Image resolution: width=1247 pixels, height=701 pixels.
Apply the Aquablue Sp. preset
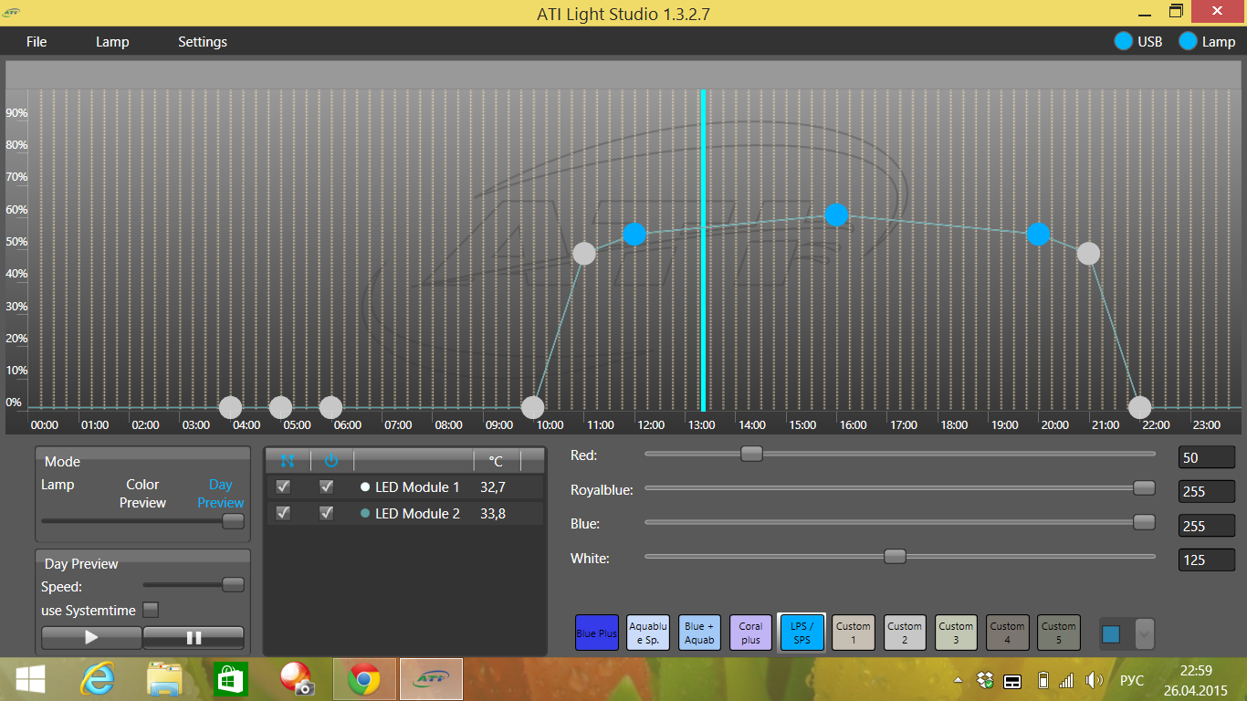[x=648, y=633]
